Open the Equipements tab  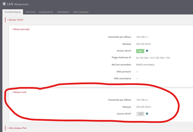[x=46, y=12]
